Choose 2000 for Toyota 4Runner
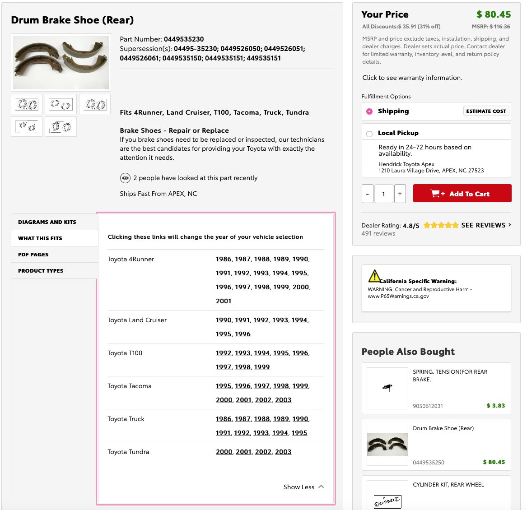 pyautogui.click(x=301, y=287)
